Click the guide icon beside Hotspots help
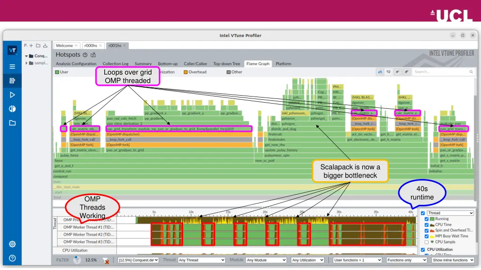Image resolution: width=481 pixels, height=270 pixels. (x=93, y=55)
